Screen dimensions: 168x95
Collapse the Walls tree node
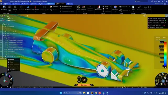click(4, 36)
